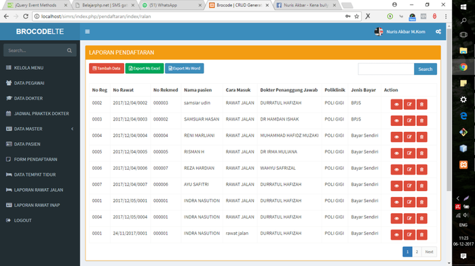Click Export Ms Excel button
The image size is (475, 266).
[145, 68]
